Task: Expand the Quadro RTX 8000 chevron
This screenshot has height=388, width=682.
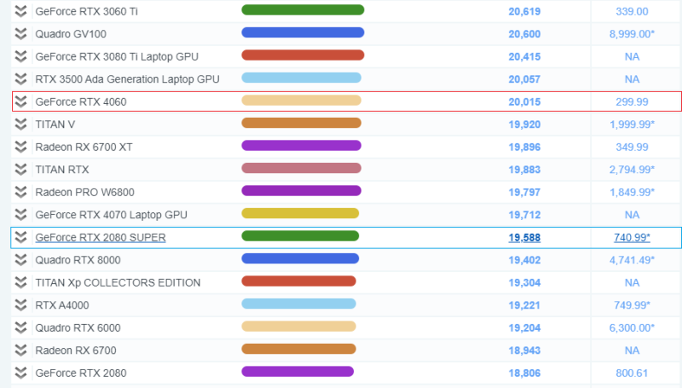Action: point(20,260)
